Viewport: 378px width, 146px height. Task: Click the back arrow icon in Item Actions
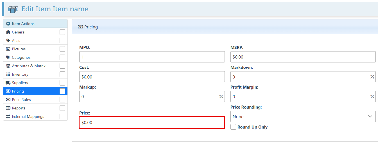coord(8,24)
